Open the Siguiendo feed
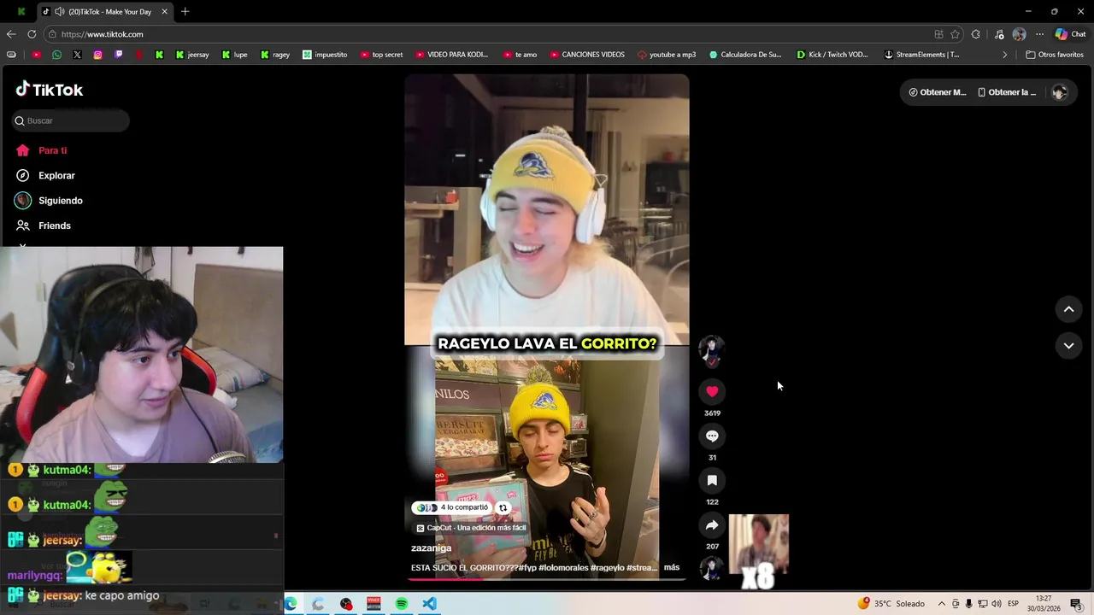The width and height of the screenshot is (1094, 615). (60, 201)
